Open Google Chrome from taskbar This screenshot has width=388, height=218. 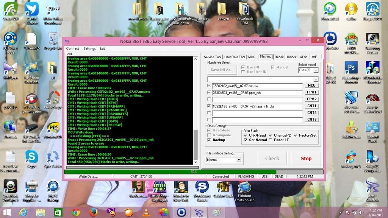pyautogui.click(x=76, y=212)
